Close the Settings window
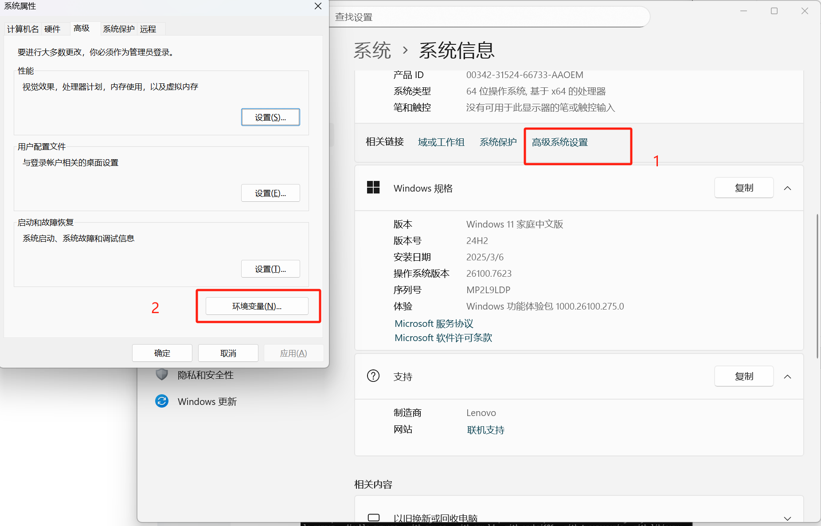The image size is (821, 526). pyautogui.click(x=805, y=11)
